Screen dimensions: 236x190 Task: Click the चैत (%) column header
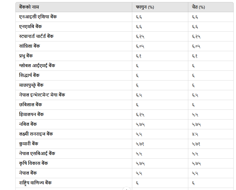click(198, 7)
